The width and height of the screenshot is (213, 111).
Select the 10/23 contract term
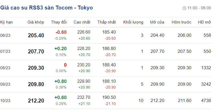(x=5, y=101)
